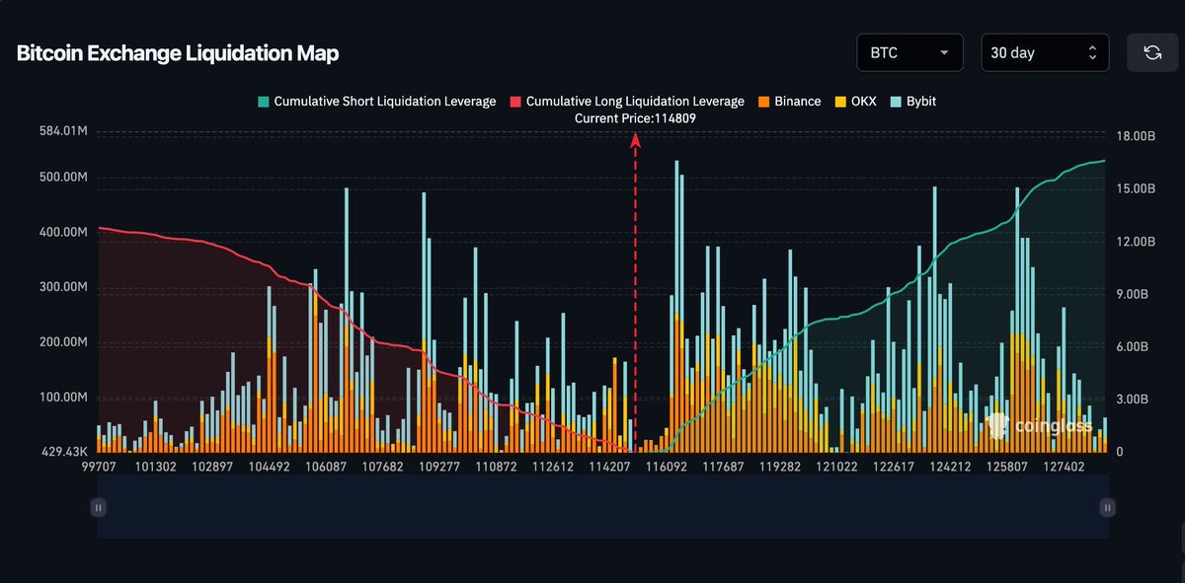Expand the 30 day range selector

point(1044,52)
